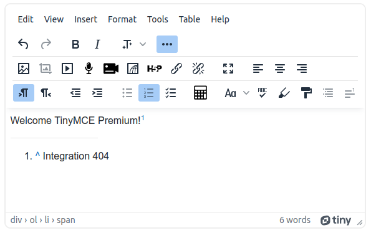371x233 pixels.
Task: Expand the change case Aa dropdown arrow
Action: click(246, 93)
